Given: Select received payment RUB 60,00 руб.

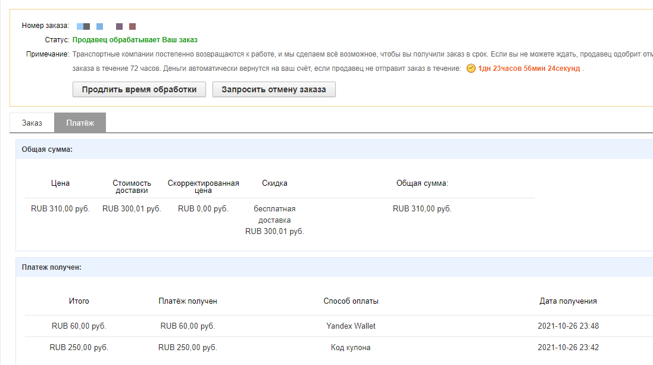Looking at the screenshot, I should (188, 326).
